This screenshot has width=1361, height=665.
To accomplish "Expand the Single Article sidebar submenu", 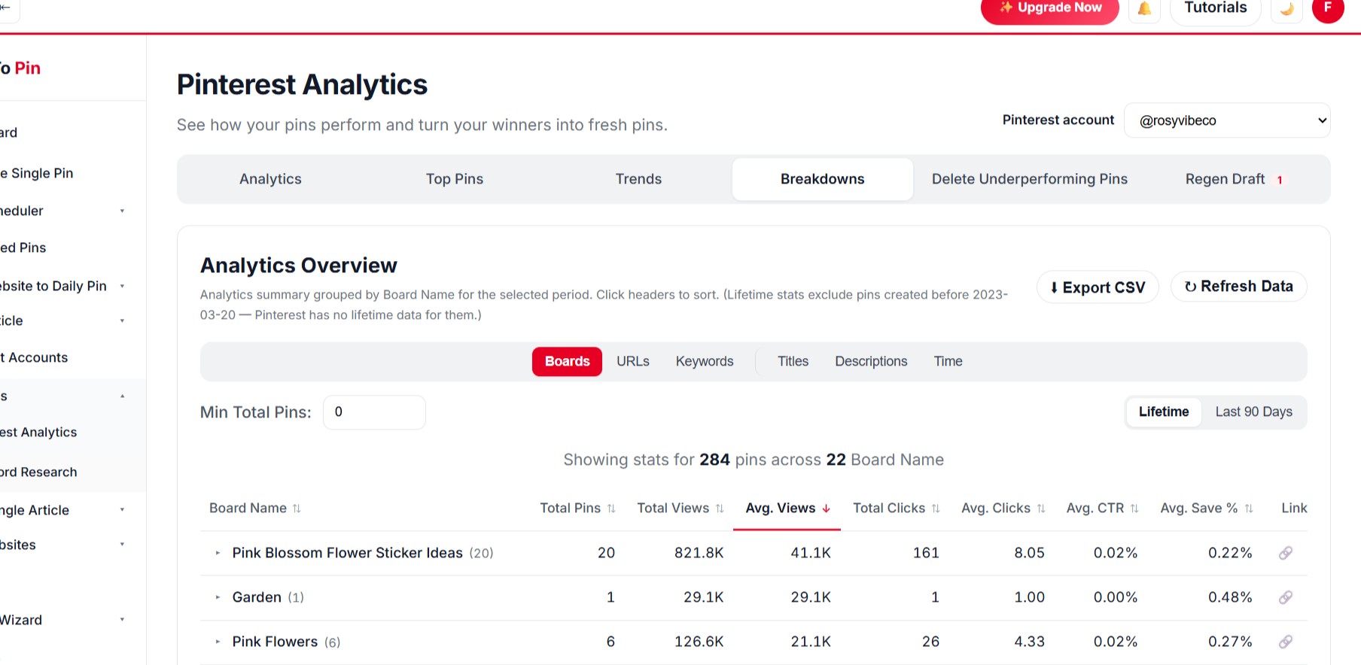I will click(x=122, y=510).
